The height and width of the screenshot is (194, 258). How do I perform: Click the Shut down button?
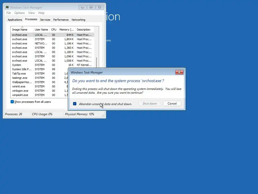[150, 104]
